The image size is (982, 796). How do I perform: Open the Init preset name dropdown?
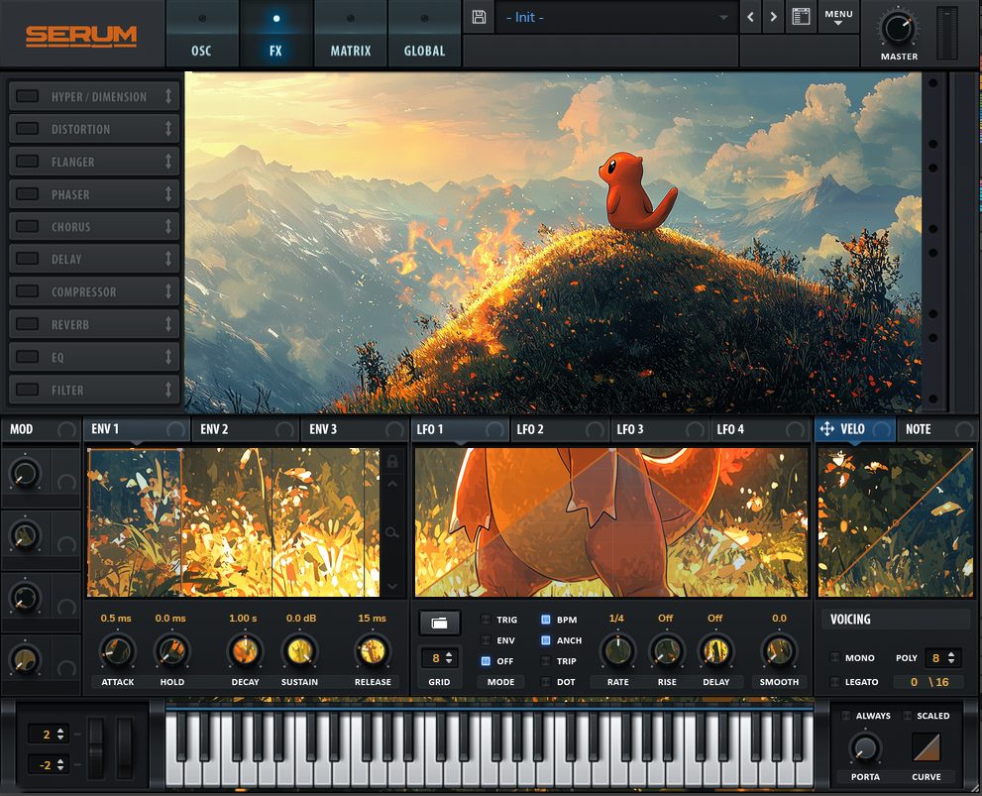click(x=615, y=18)
